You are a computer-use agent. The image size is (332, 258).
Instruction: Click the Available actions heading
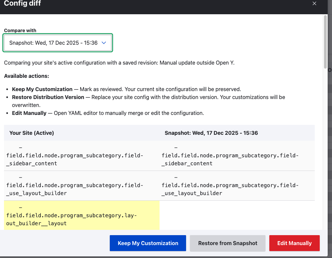[27, 76]
